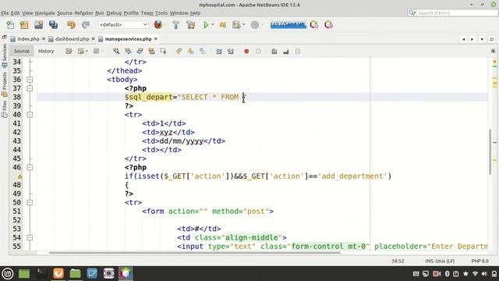The image size is (499, 281).
Task: Click the Save All icon
Action: tap(53, 25)
